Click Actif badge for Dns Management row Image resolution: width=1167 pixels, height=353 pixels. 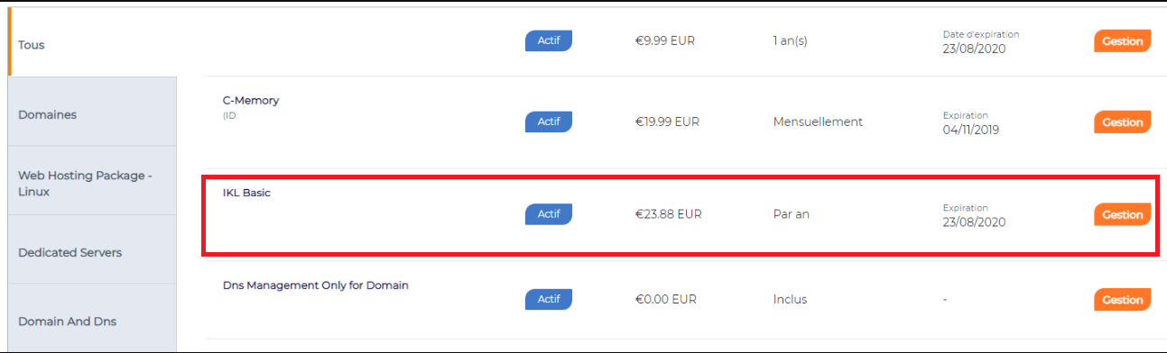(549, 298)
